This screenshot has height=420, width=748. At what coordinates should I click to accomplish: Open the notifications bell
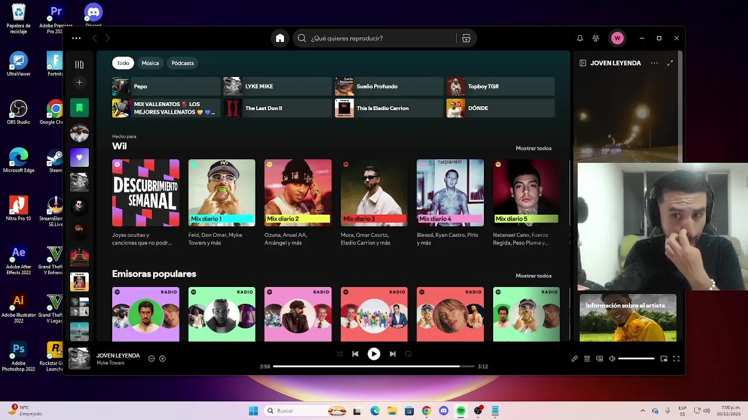pyautogui.click(x=580, y=38)
